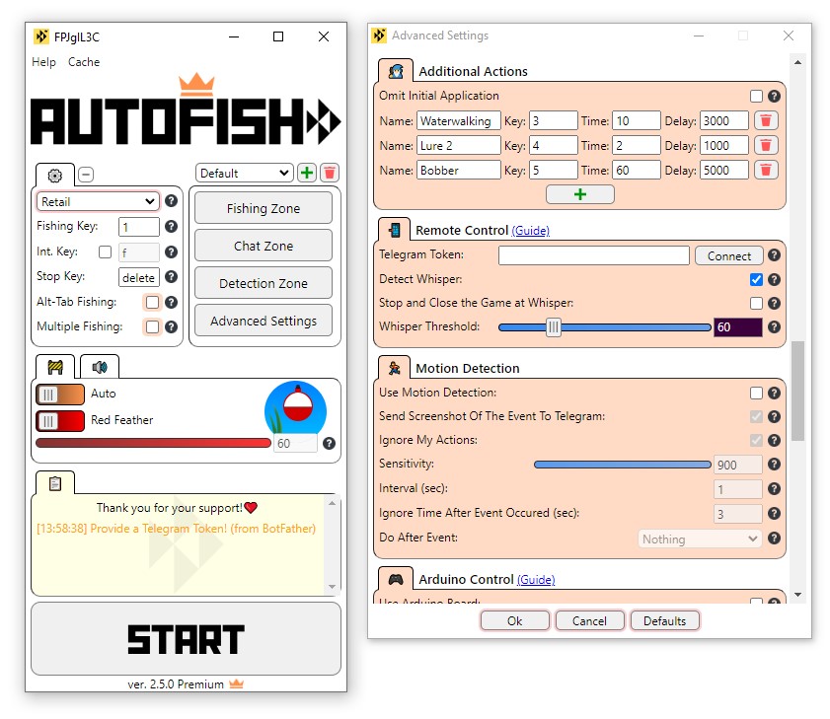Open help for Sensitivity

point(774,465)
